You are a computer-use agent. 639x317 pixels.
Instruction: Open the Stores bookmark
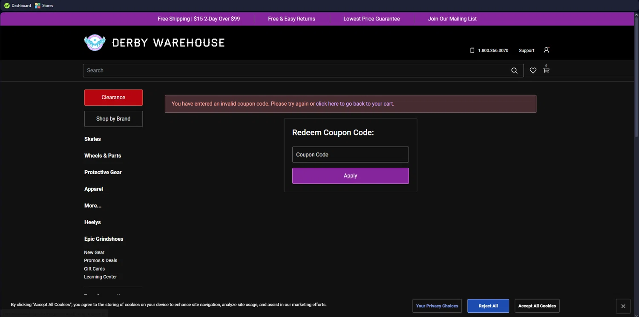44,6
